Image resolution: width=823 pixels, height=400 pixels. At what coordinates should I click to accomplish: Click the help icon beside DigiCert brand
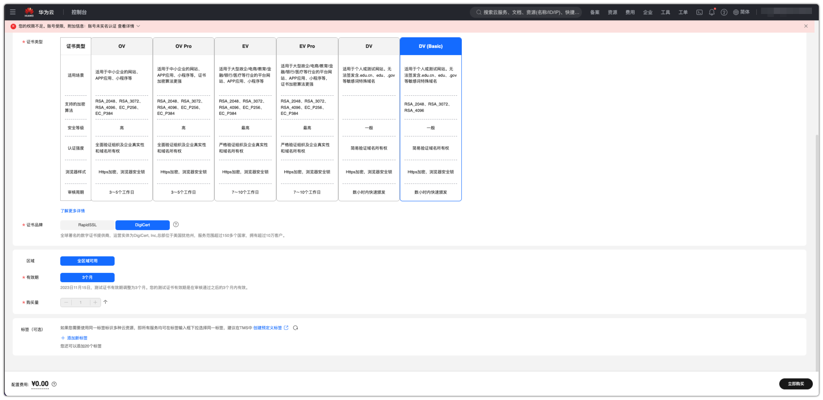176,225
